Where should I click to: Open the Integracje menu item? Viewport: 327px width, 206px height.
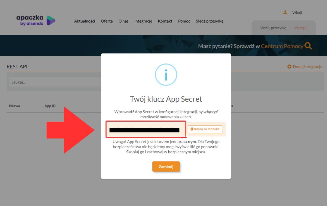coord(143,21)
